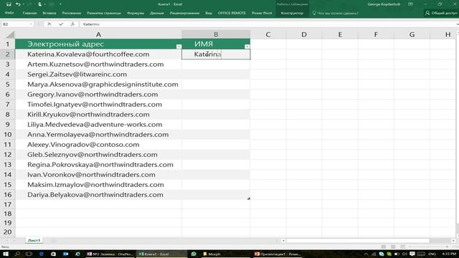This screenshot has height=258, width=459.
Task: Open the Microsoft Store taskbar icon
Action: tap(53, 254)
